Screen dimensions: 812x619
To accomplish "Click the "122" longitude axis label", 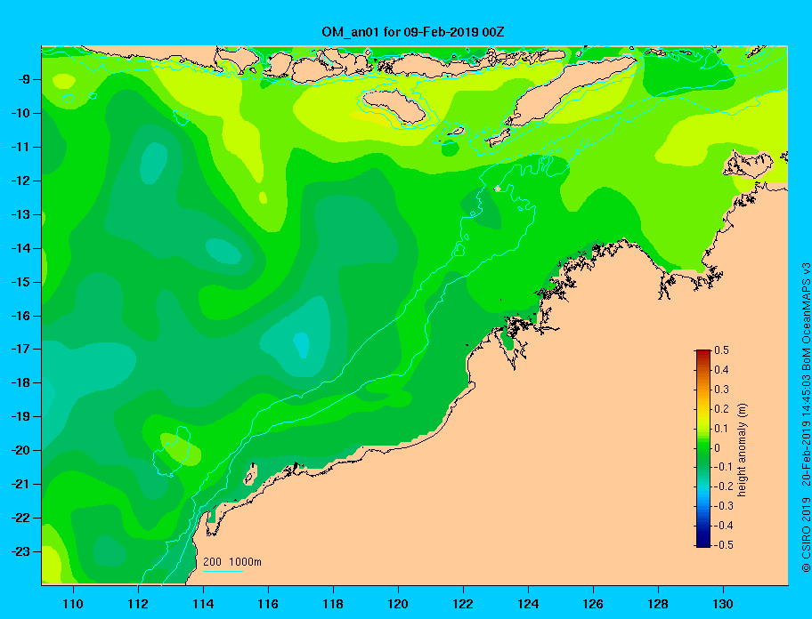I will (x=463, y=604).
